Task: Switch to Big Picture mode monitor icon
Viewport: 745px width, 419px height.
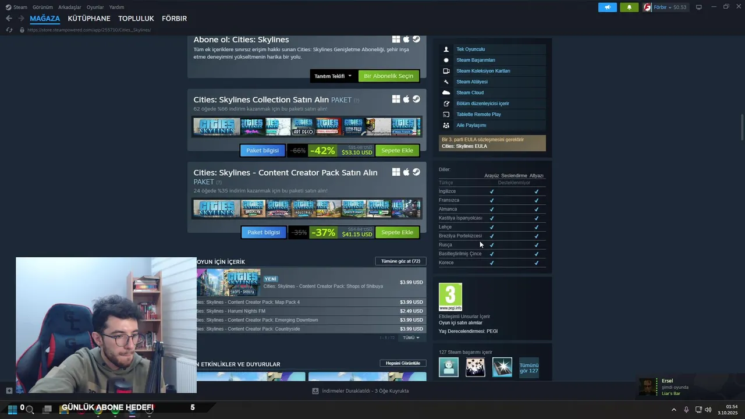Action: click(x=699, y=7)
